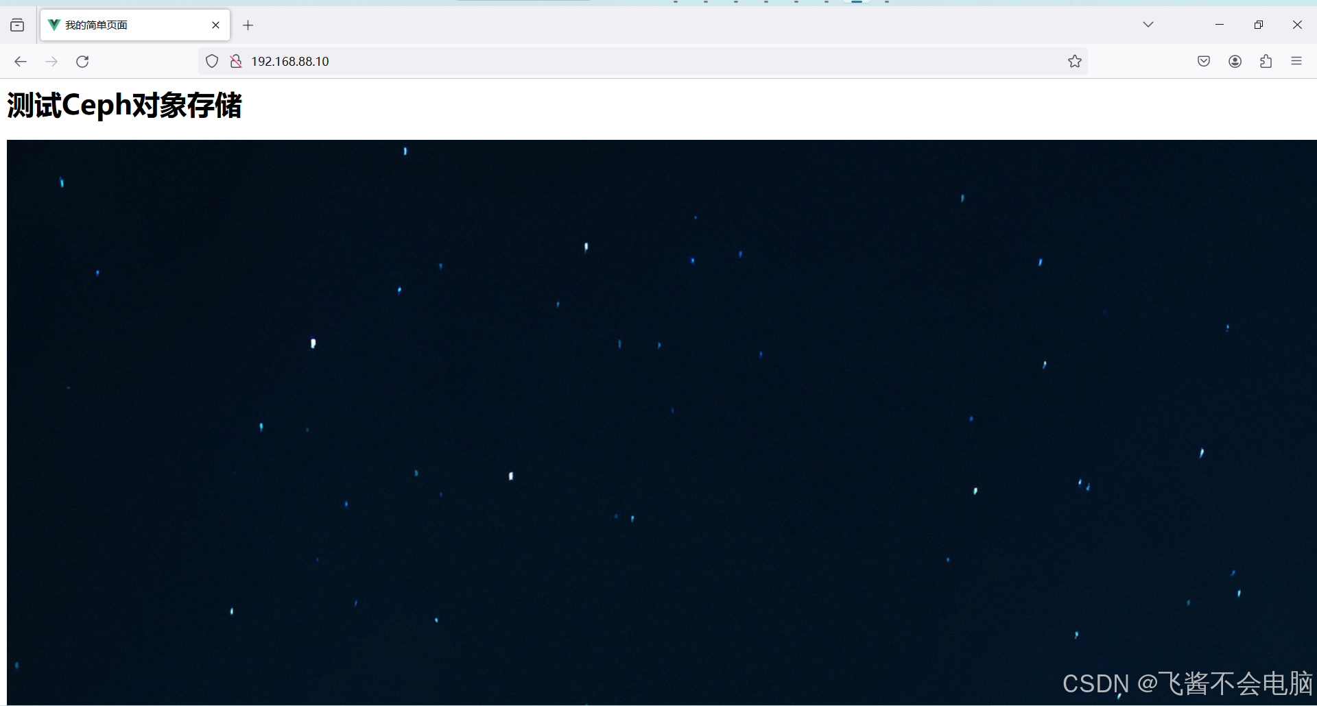Open the Firefox View recent browsing button
This screenshot has height=706, width=1317.
pyautogui.click(x=17, y=25)
